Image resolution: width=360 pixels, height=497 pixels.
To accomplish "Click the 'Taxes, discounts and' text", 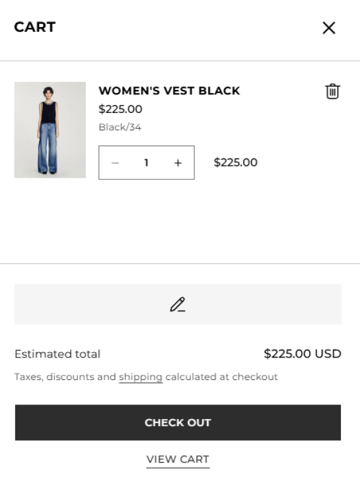I will point(65,377).
